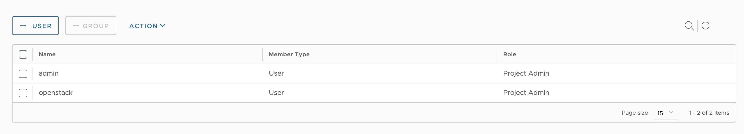Toggle the select-all header checkbox
744x134 pixels.
point(23,54)
